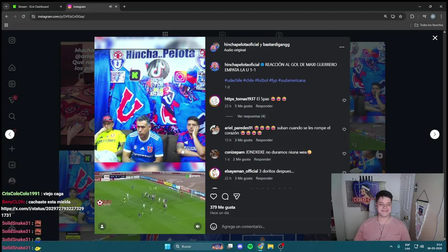Viewport: 448px width, 252px height.
Task: Like the comment from https_tomas1937
Action: tap(344, 100)
